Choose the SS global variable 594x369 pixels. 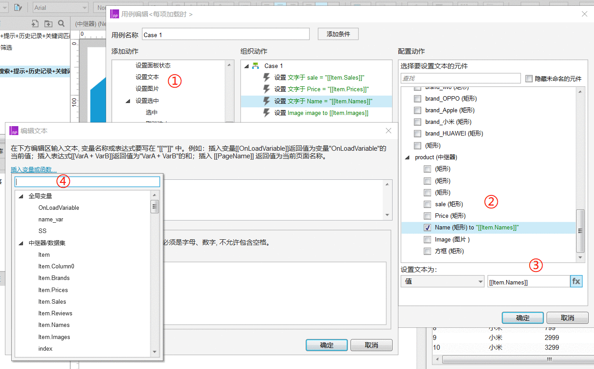tap(43, 231)
